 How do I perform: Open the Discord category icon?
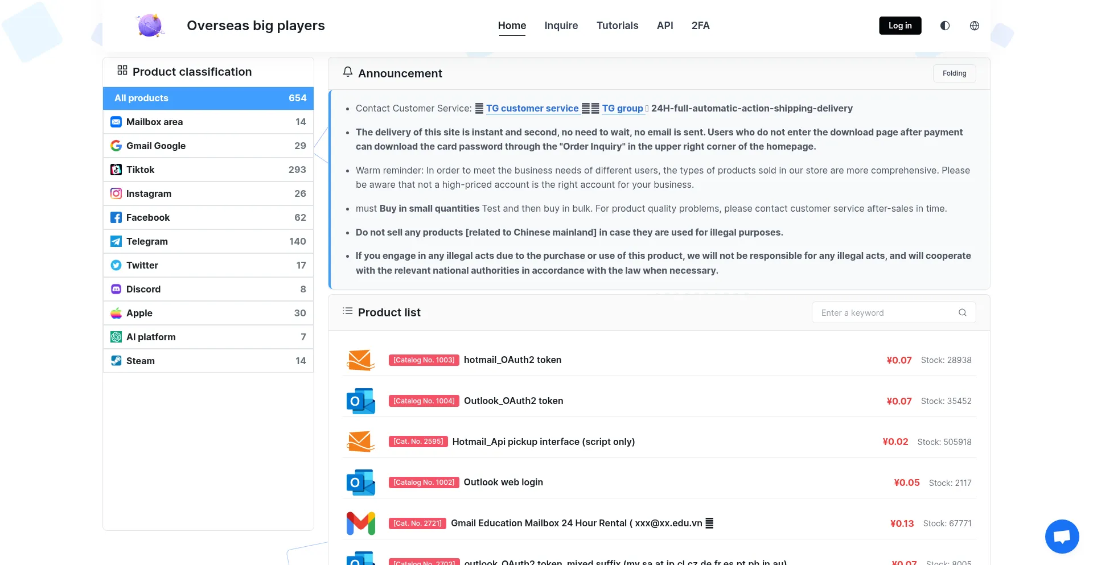click(x=116, y=289)
